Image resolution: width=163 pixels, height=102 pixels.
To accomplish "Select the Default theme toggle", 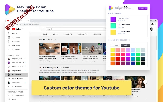I will click(115, 45).
